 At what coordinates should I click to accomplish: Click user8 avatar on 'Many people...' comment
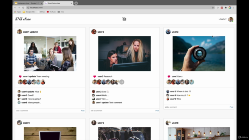(19, 103)
